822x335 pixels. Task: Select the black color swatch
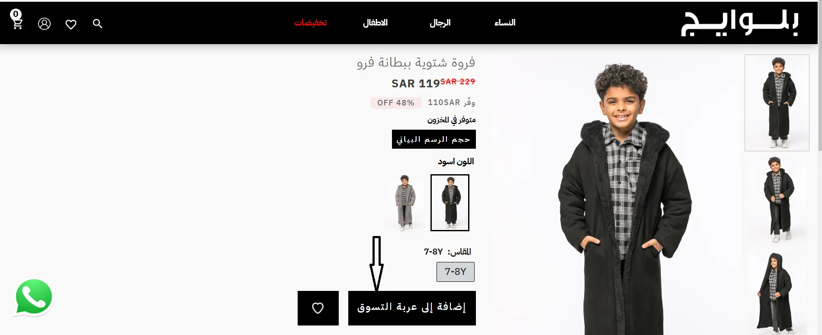(x=450, y=203)
